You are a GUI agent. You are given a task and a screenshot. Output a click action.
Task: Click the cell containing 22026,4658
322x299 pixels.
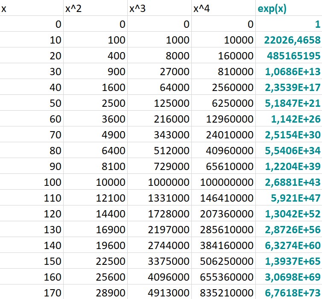(x=289, y=40)
